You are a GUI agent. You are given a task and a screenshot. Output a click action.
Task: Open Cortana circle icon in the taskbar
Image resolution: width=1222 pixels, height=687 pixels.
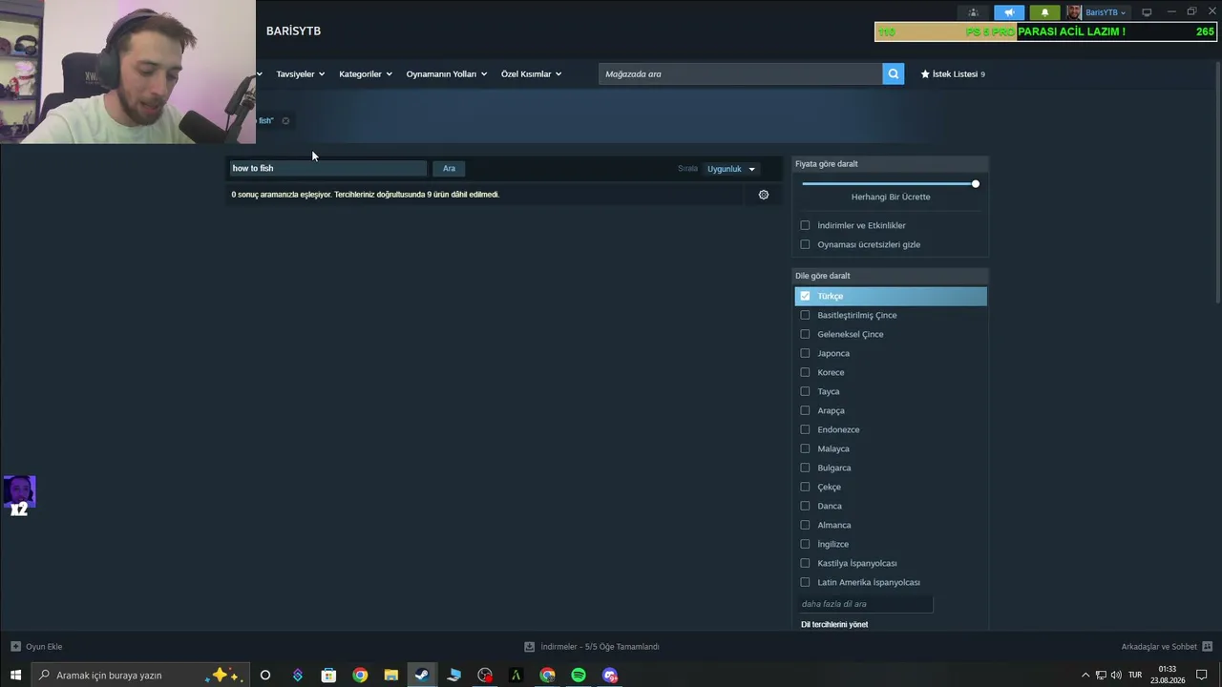[x=265, y=676]
